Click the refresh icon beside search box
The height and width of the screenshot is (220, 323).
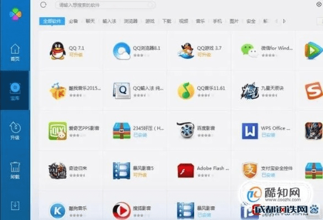[43, 5]
